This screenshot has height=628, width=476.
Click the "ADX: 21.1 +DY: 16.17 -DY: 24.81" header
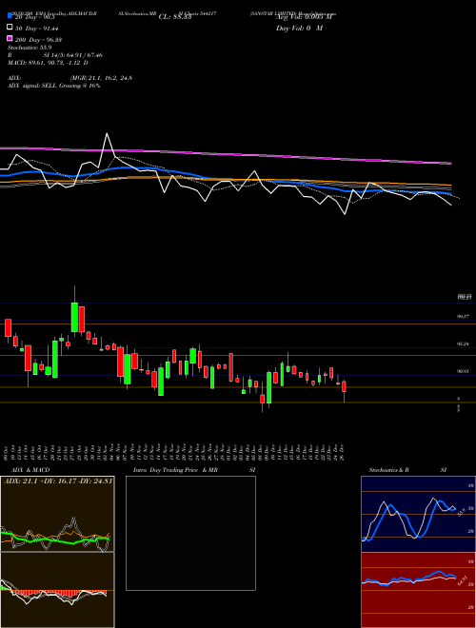tap(58, 481)
